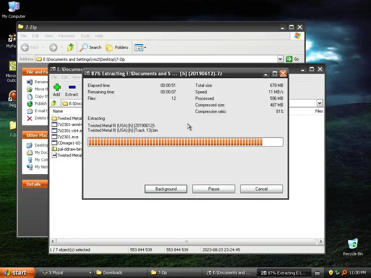Screen dimensions: 371x278
Task: Select the Twisted Metal archive file
Action: coord(67,155)
